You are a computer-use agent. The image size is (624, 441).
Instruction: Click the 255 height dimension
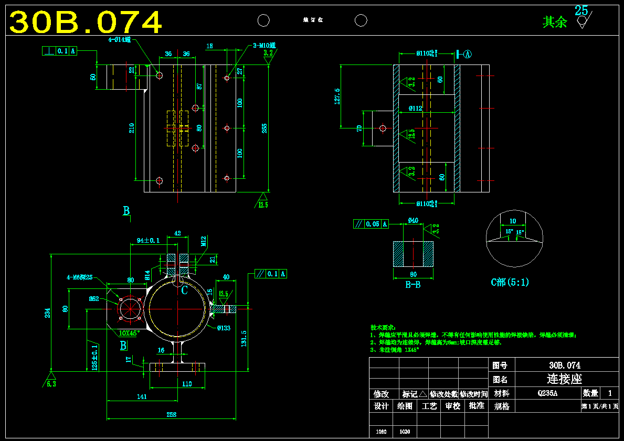pos(265,128)
